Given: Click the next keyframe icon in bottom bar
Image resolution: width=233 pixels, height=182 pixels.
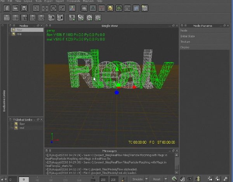Looking at the screenshot, I should click(218, 179).
